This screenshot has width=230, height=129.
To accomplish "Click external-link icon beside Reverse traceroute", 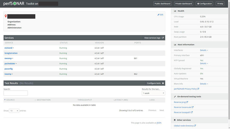I will coord(192,107).
